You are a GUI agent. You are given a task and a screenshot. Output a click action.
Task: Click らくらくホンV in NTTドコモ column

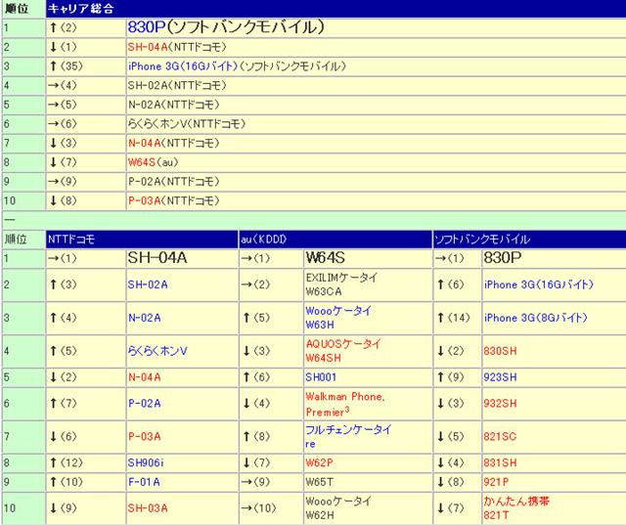[x=157, y=351]
